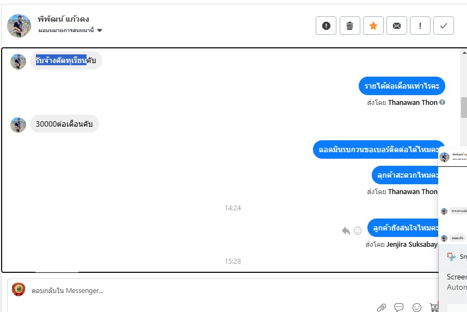This screenshot has height=312, width=467.
Task: Toggle the orange star follow-up marker
Action: pyautogui.click(x=373, y=26)
